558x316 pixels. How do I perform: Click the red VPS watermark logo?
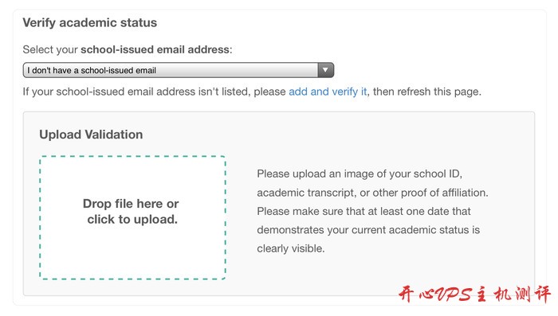click(x=475, y=294)
